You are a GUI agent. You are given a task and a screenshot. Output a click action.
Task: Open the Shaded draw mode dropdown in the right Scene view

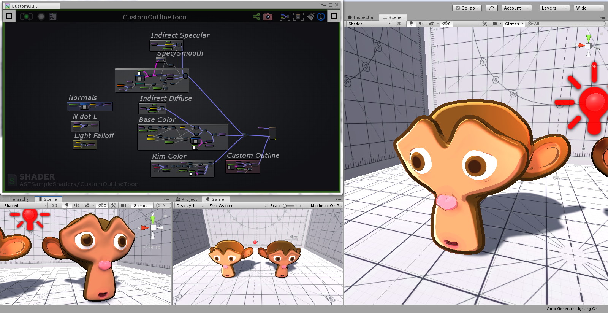pos(369,24)
